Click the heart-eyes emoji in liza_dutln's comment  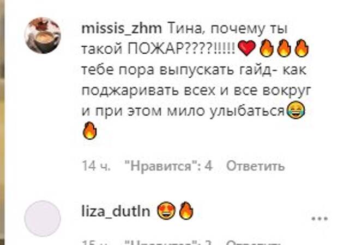click(166, 211)
